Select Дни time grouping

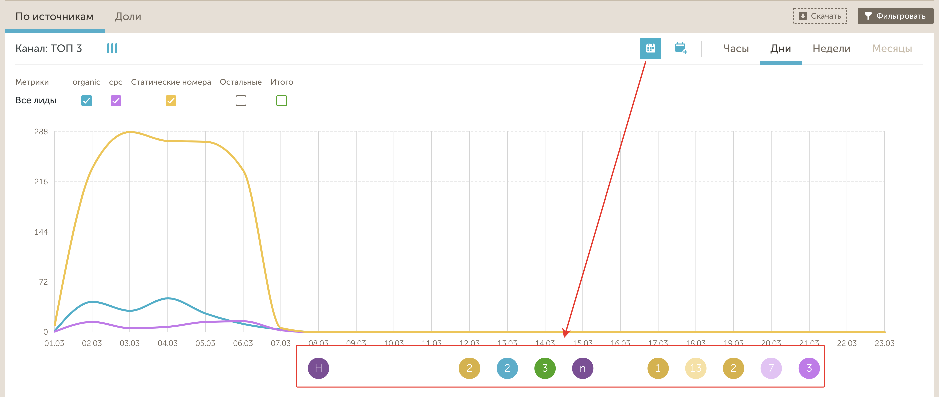coord(780,48)
